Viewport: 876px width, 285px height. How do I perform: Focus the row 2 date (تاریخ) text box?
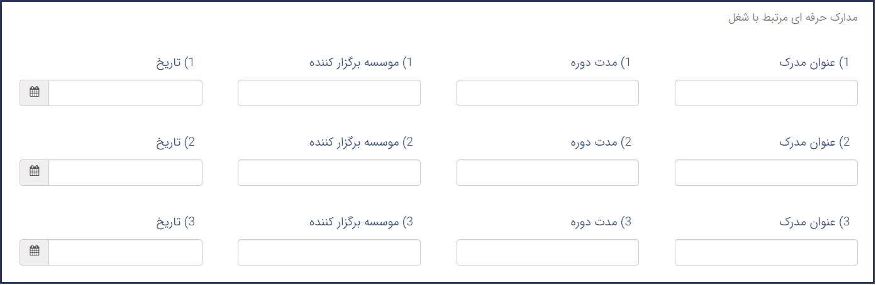coord(125,173)
